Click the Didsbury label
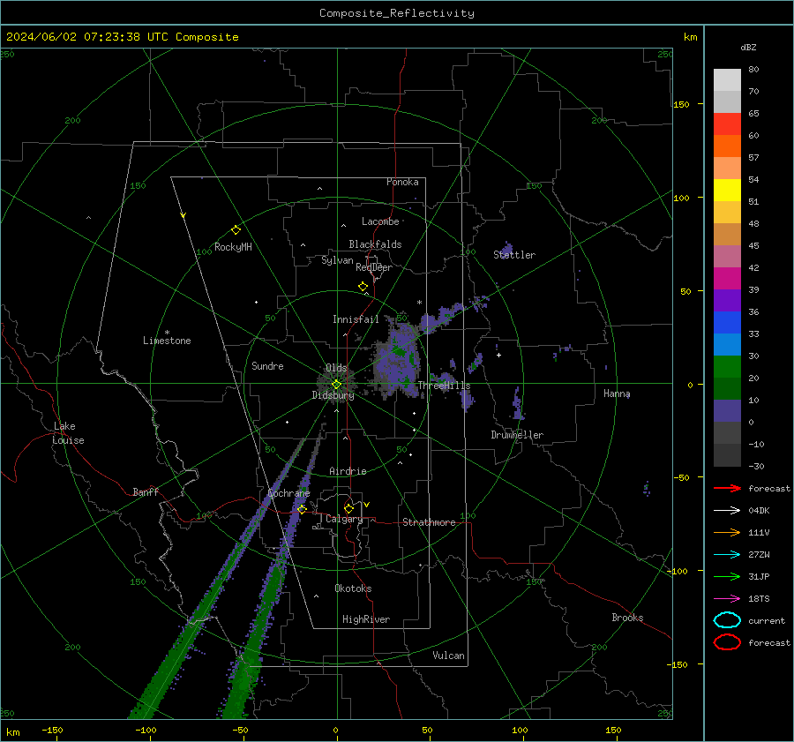 333,395
